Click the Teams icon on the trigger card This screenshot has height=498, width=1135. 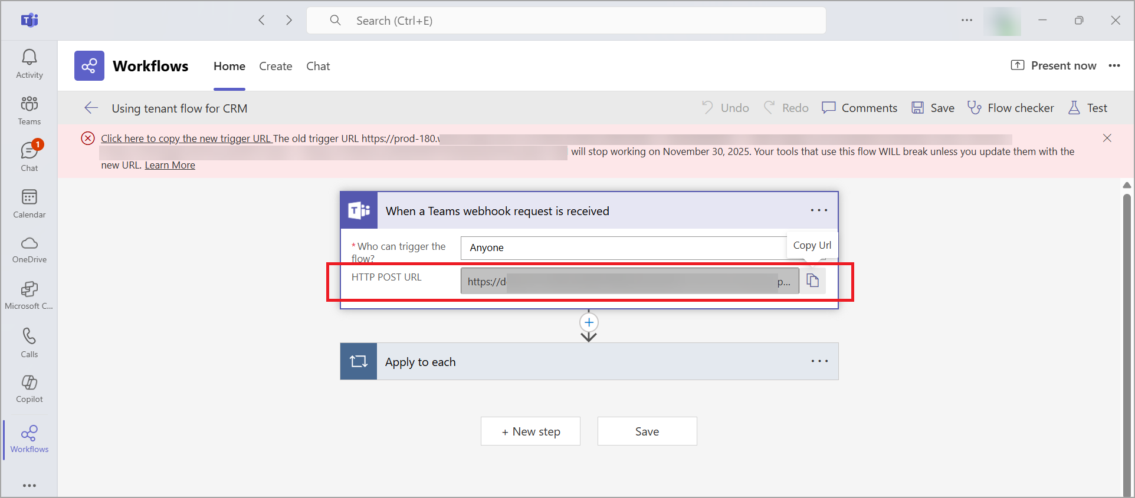(x=359, y=210)
